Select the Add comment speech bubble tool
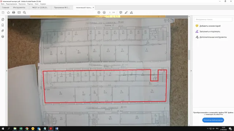 121,12
